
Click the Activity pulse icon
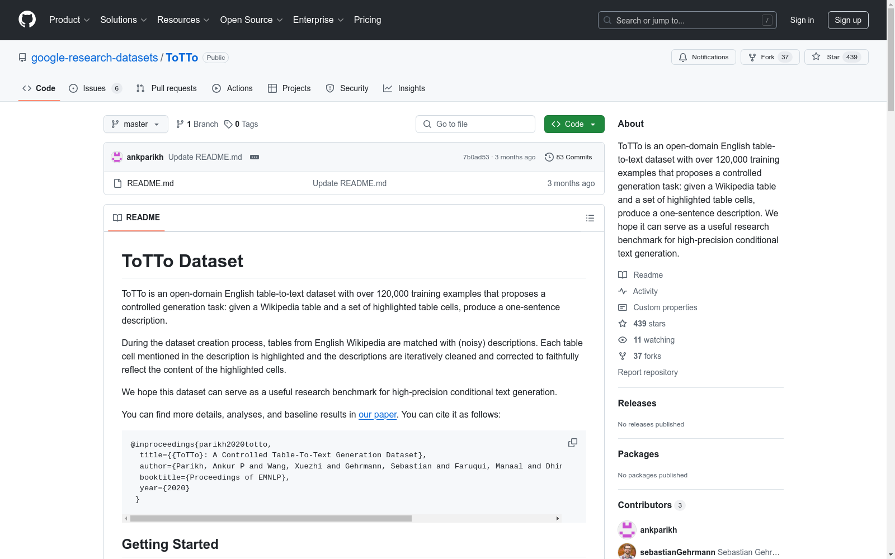point(623,291)
